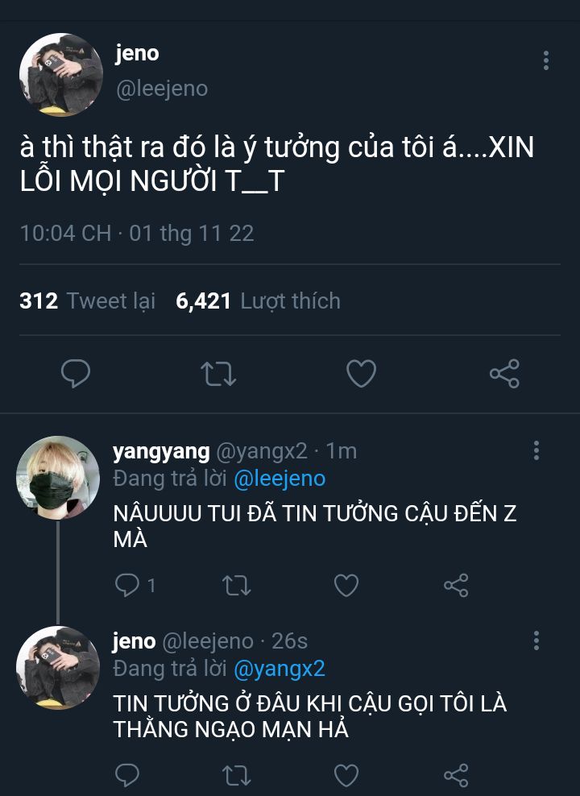View the 6,421 Lượt thích list
This screenshot has height=796, width=580.
pyautogui.click(x=258, y=301)
